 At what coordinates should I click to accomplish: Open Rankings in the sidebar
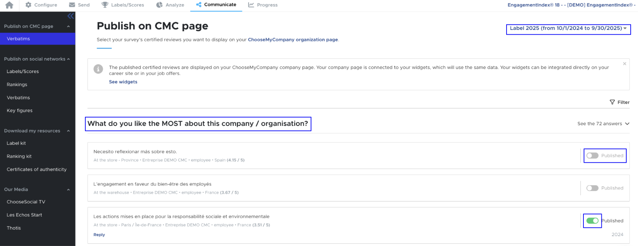17,85
